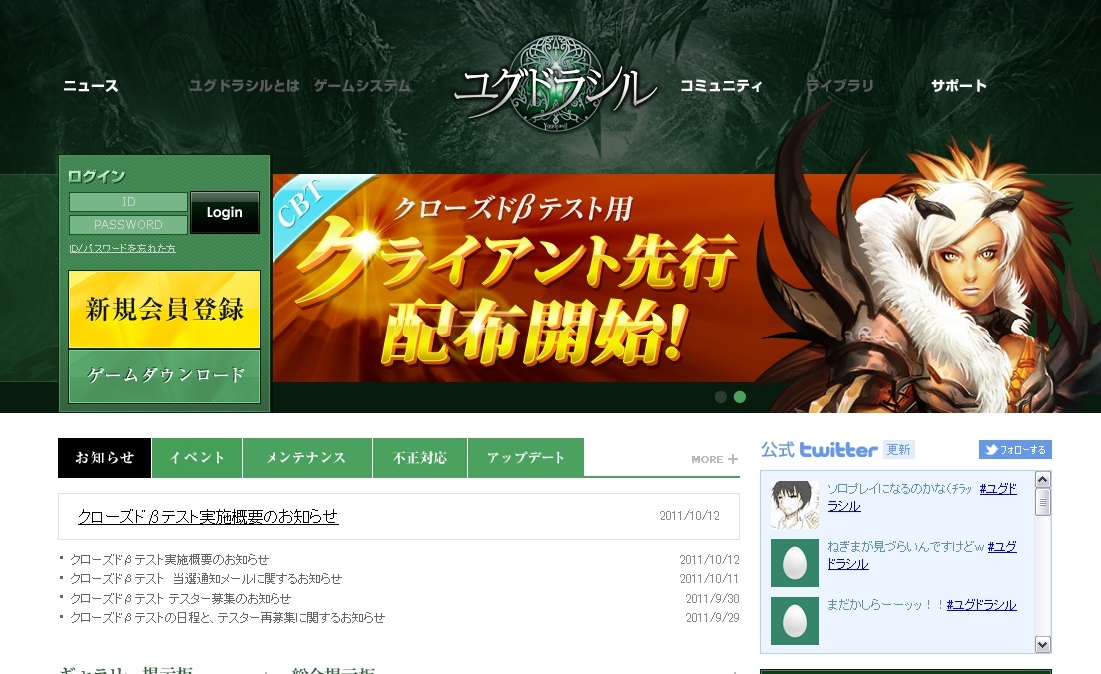
Task: Switch to the 不正対応 tab
Action: [420, 457]
